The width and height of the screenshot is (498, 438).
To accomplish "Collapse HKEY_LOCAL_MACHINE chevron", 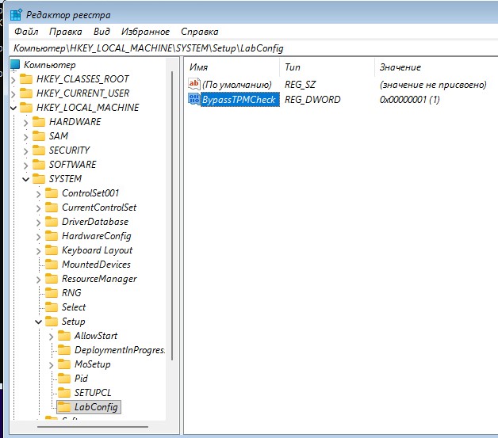I will [x=13, y=108].
